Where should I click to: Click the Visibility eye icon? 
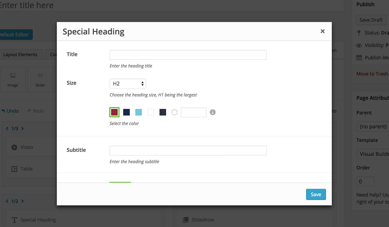tap(359, 45)
